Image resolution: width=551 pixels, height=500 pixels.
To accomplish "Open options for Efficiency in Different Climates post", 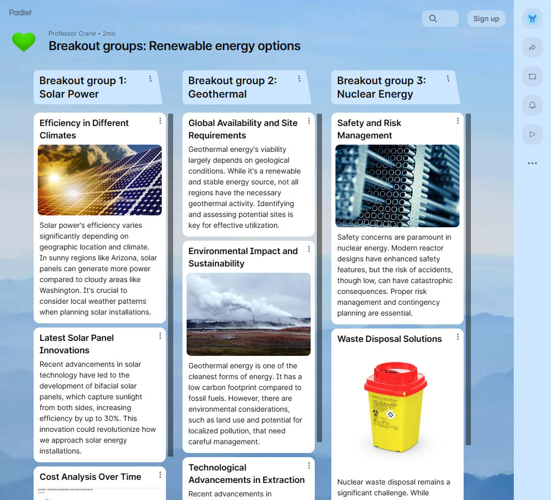I will [x=160, y=121].
